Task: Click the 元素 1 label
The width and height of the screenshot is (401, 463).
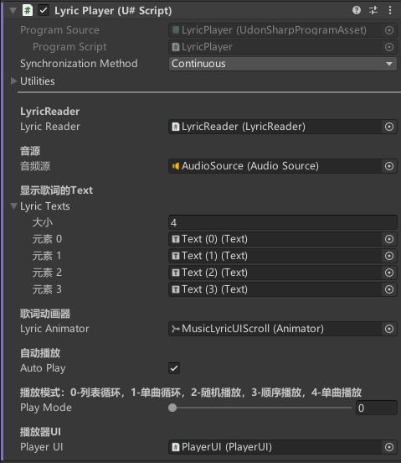Action: pyautogui.click(x=47, y=256)
